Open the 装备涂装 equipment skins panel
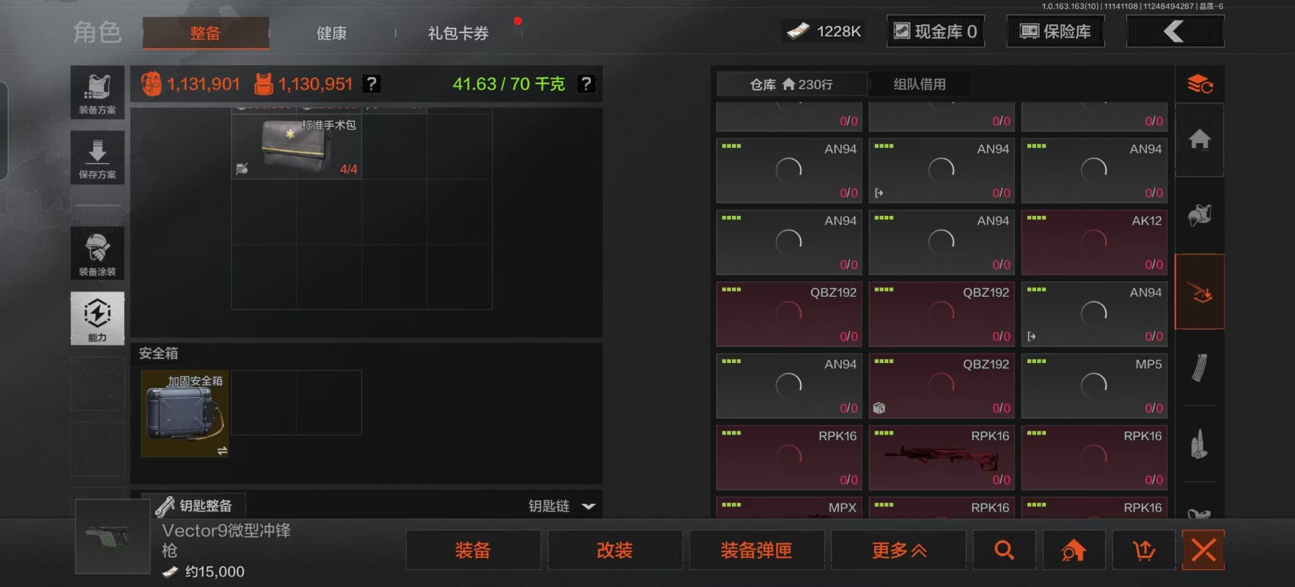The width and height of the screenshot is (1295, 587). point(97,253)
